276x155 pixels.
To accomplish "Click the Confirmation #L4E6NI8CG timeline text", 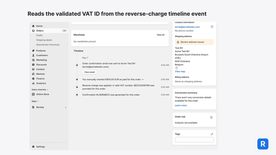I will click(111, 95).
